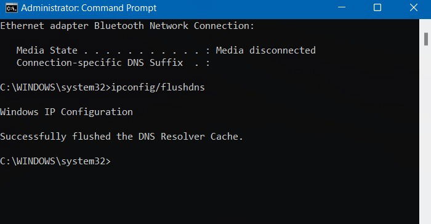
Task: Click the word 'Configuration' in the output
Action: (x=97, y=112)
